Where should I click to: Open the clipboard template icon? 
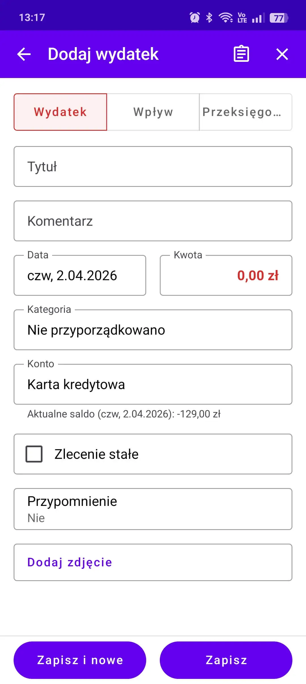(241, 54)
